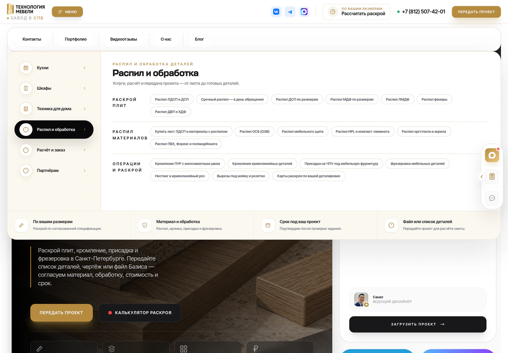The height and width of the screenshot is (353, 508).
Task: Select the highlighted Распил и обработка category
Action: point(54,129)
